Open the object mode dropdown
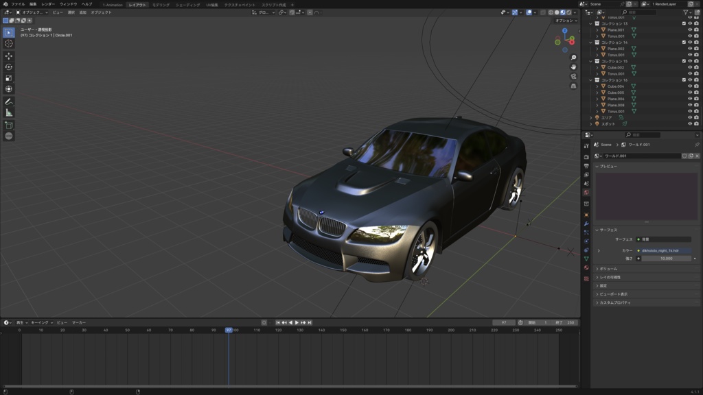703x395 pixels. (x=32, y=12)
